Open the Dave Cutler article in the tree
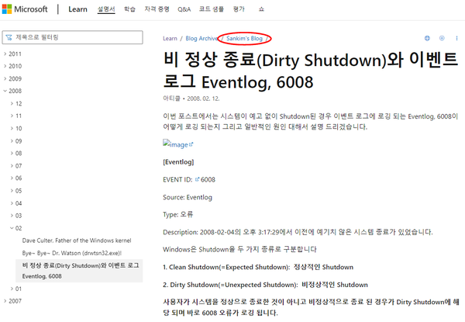465x322 pixels. 77,241
